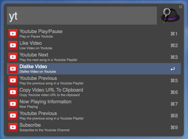This screenshot has height=139, width=188.
Task: Run the highlighted Dislike Video action
Action: pyautogui.click(x=90, y=69)
